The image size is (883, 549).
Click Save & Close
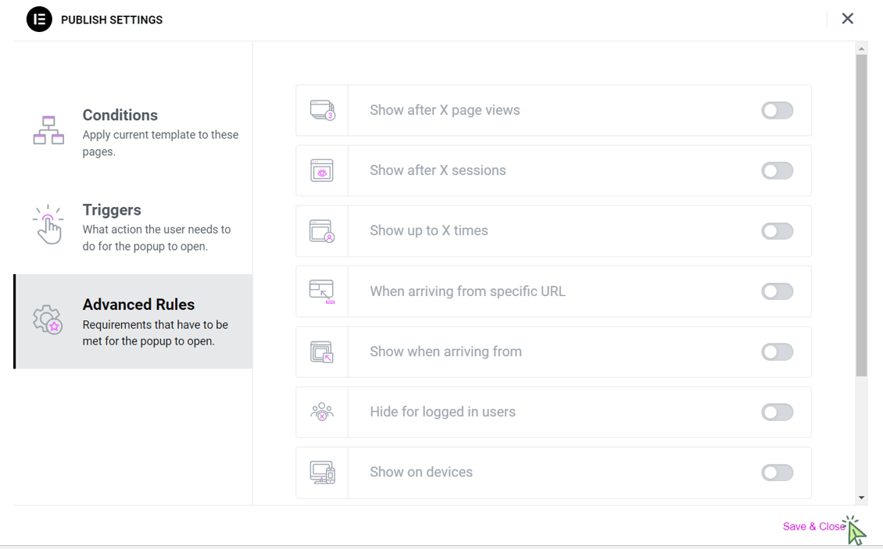813,526
